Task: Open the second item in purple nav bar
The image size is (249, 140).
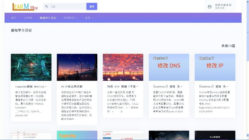Action: [28, 17]
